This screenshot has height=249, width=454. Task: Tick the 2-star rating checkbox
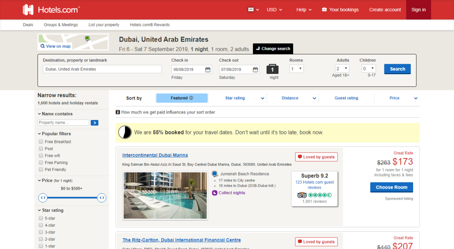(41, 239)
